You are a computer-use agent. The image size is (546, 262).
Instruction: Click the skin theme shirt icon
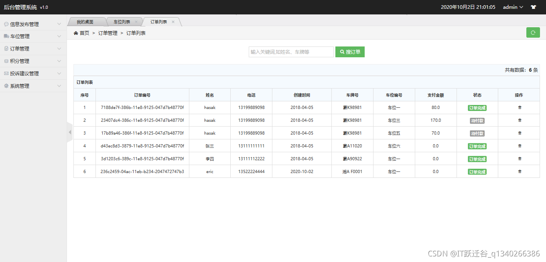pos(533,7)
